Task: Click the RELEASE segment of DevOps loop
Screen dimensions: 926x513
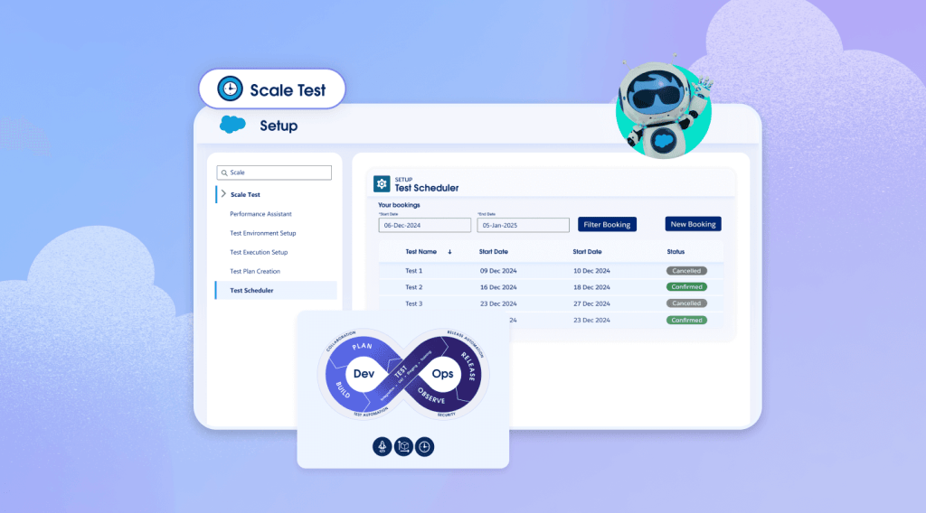Action: (468, 366)
